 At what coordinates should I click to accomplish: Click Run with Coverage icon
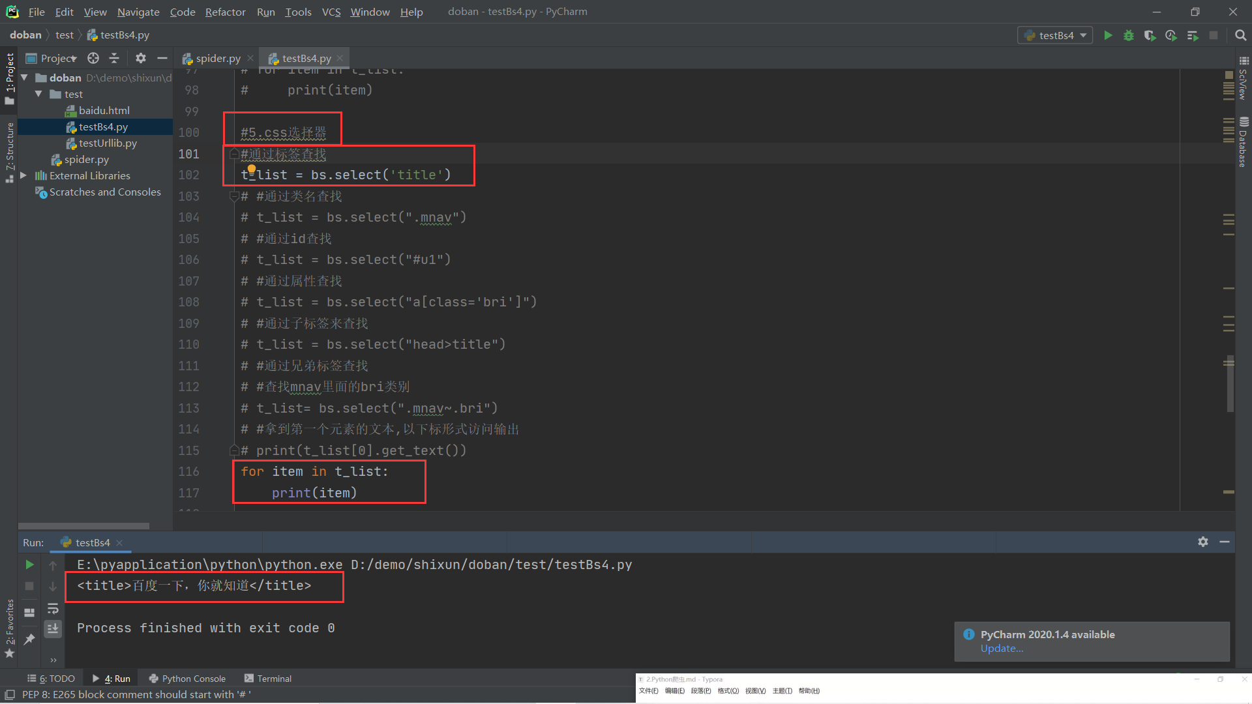pos(1150,35)
